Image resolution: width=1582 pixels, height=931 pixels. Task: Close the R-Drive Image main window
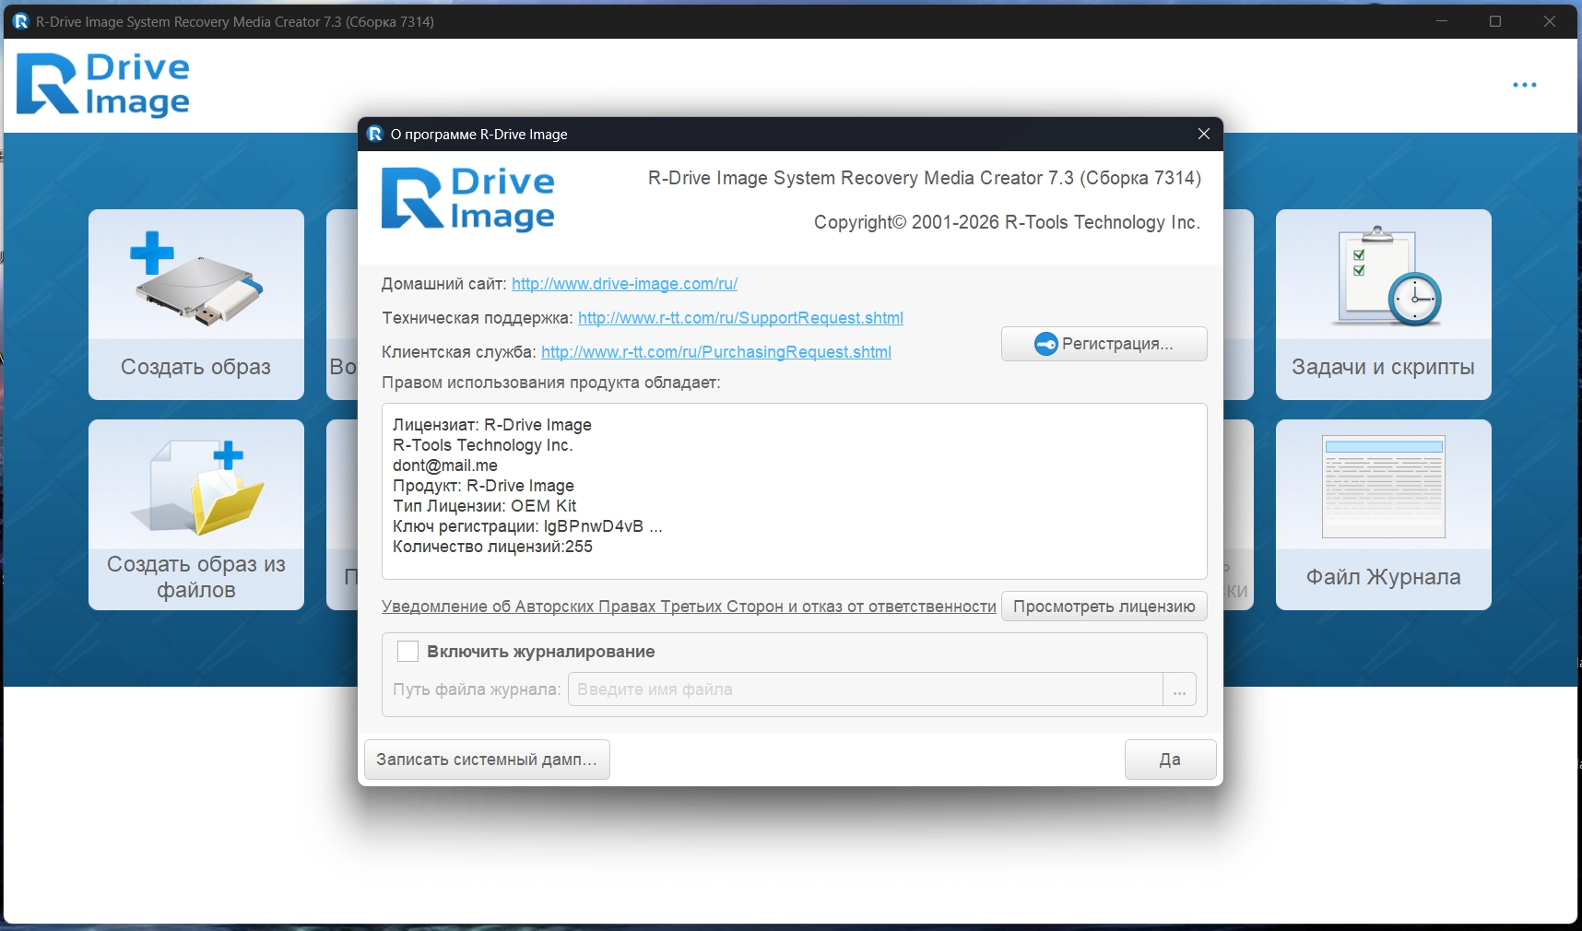[x=1550, y=21]
